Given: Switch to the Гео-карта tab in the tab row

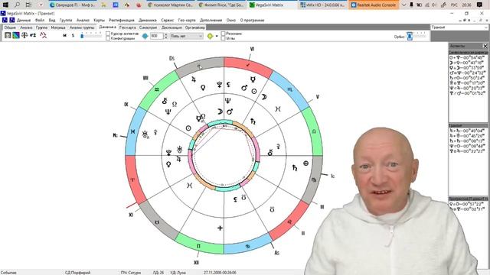Looking at the screenshot, I should (x=128, y=27).
